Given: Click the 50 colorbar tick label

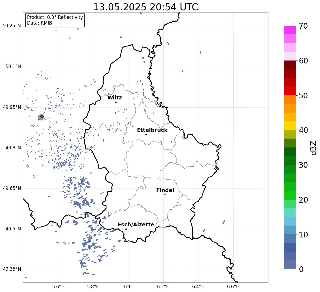Looking at the screenshot, I should [303, 96].
